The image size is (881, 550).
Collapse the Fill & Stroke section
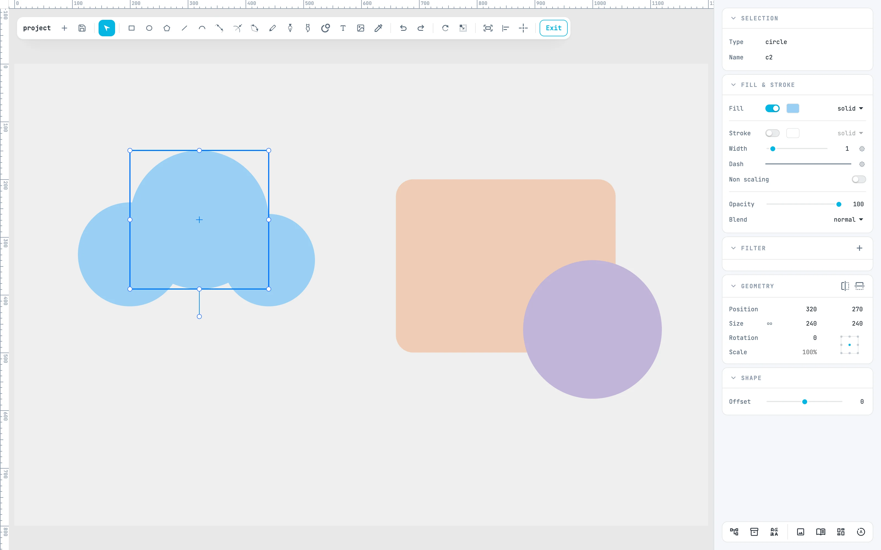pos(733,85)
